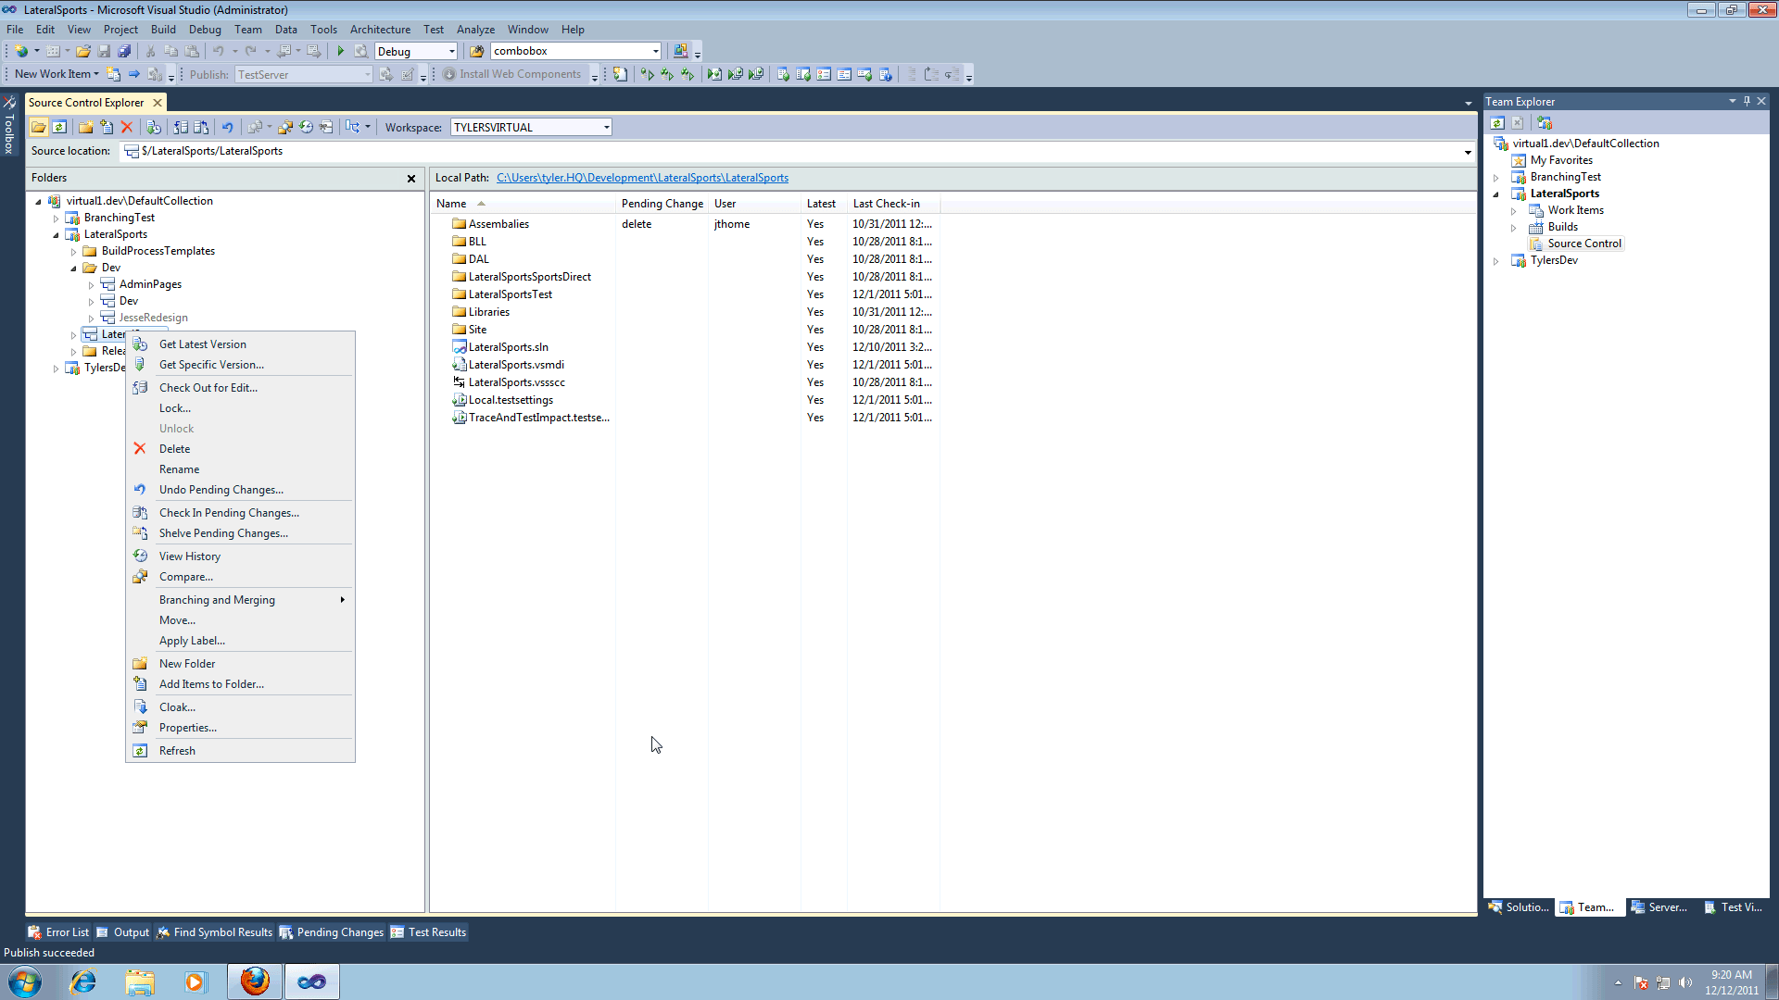Collapse the Dev folder in Folders tree
The width and height of the screenshot is (1779, 1000).
pos(74,268)
